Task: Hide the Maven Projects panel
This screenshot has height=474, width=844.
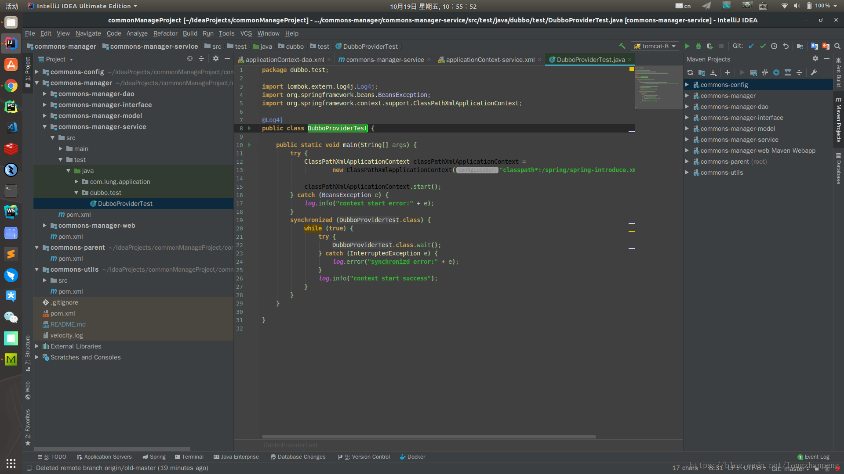Action: (x=827, y=59)
